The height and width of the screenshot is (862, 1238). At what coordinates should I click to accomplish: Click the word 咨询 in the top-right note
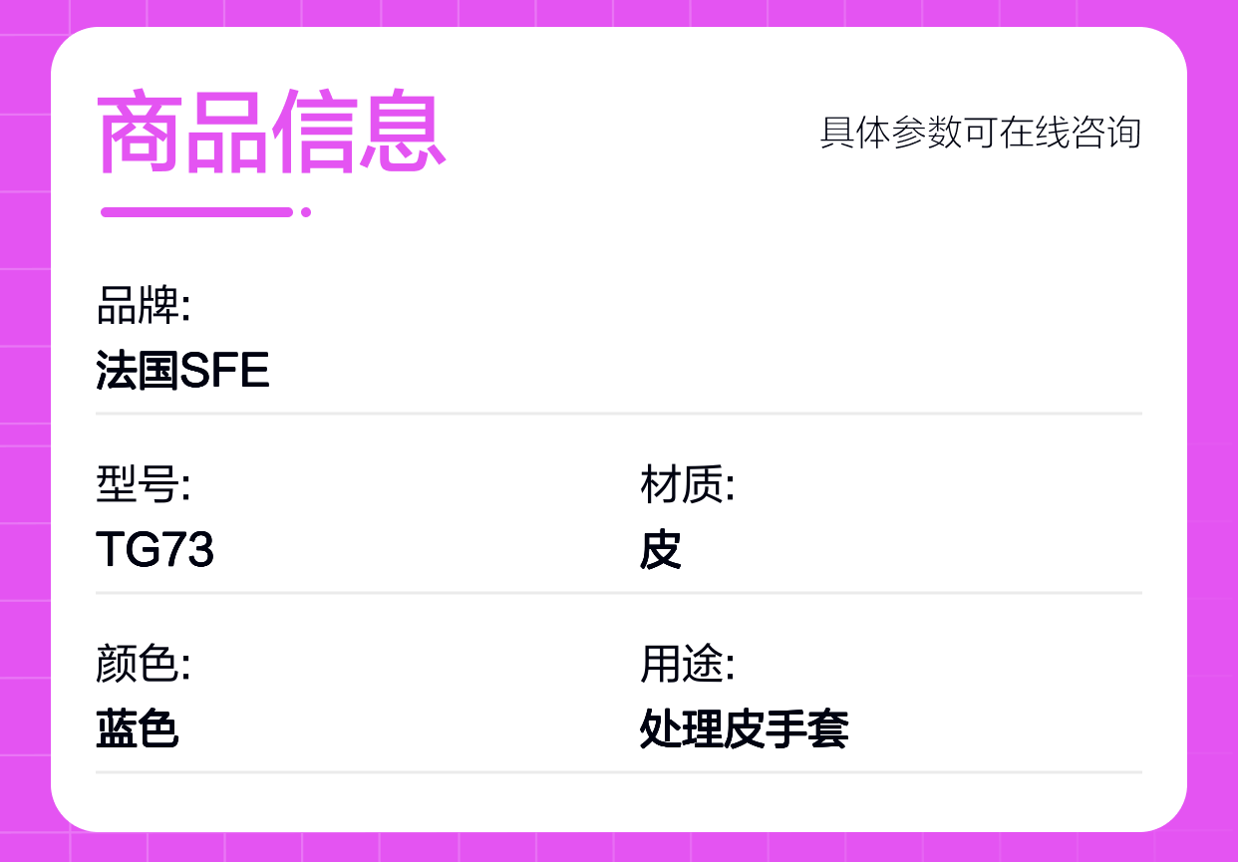point(1106,133)
